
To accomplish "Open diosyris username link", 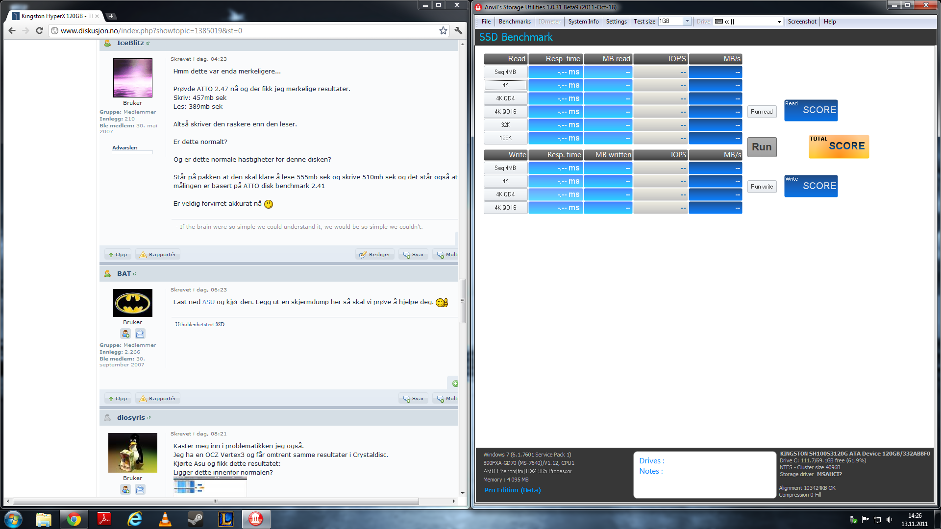I will (x=131, y=418).
